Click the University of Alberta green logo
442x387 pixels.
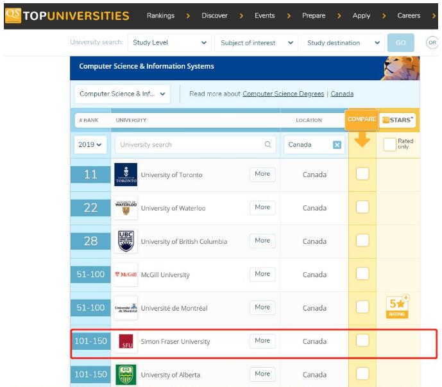(126, 375)
